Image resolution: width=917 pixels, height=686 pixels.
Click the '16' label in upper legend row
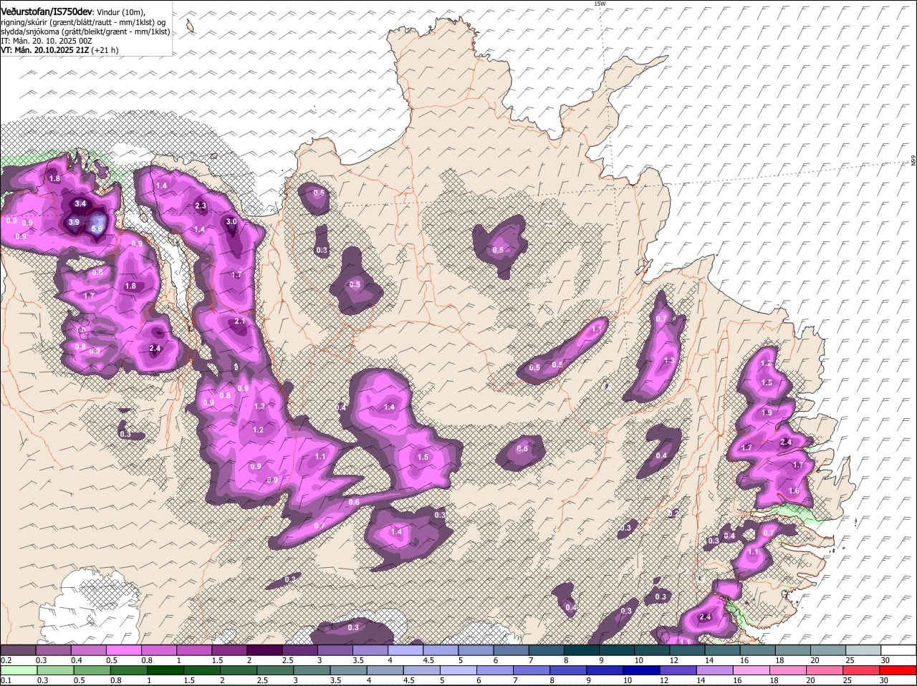pyautogui.click(x=744, y=660)
